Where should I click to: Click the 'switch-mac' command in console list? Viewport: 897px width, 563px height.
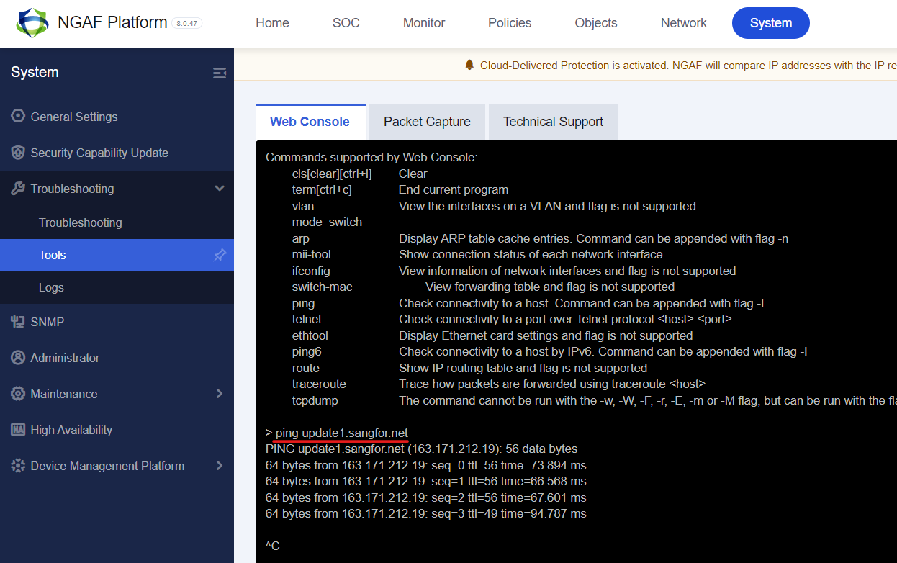click(x=322, y=287)
